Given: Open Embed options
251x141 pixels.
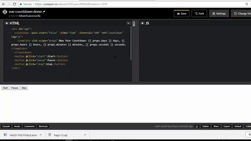Looking at the screenshot, I should click(238, 126).
